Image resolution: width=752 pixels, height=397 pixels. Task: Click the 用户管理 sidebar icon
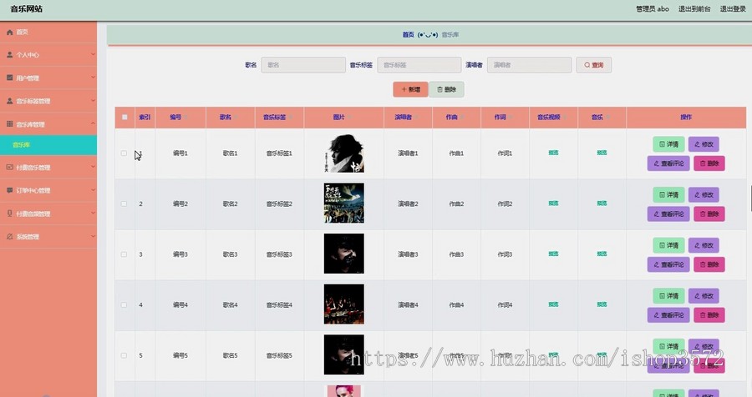pos(9,78)
